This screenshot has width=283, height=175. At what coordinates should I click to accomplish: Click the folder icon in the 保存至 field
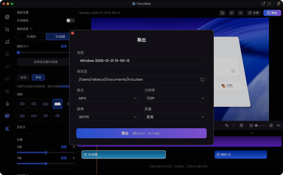click(202, 80)
